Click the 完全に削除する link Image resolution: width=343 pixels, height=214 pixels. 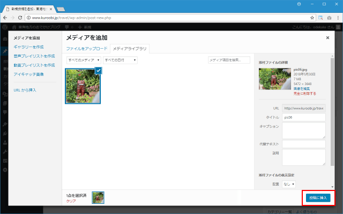click(x=291, y=93)
